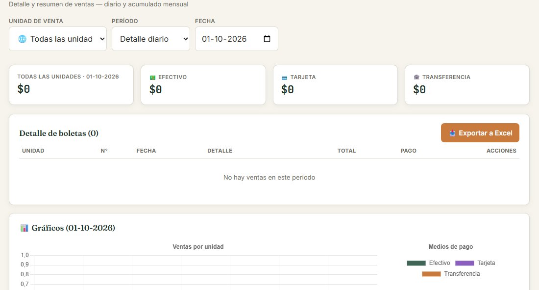Click the FECHA column header in table
The height and width of the screenshot is (290, 539).
point(146,151)
